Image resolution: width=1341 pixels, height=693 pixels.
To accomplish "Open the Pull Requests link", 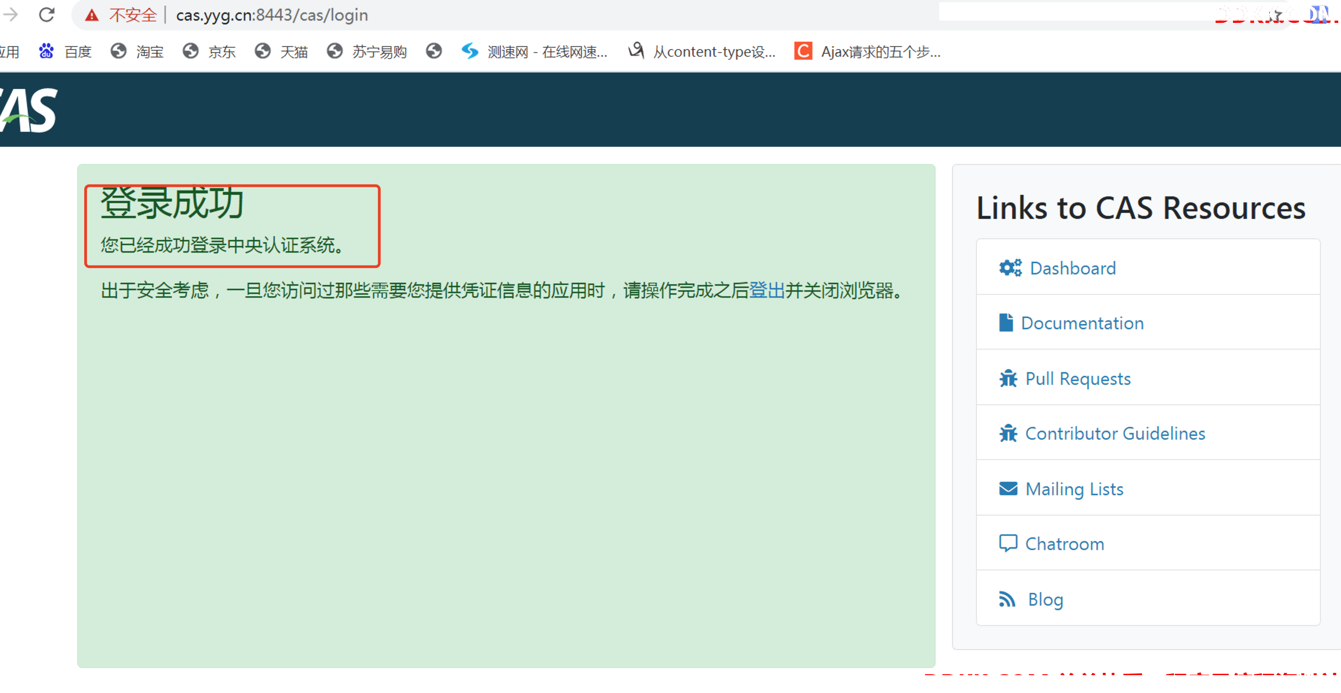I will (x=1078, y=379).
